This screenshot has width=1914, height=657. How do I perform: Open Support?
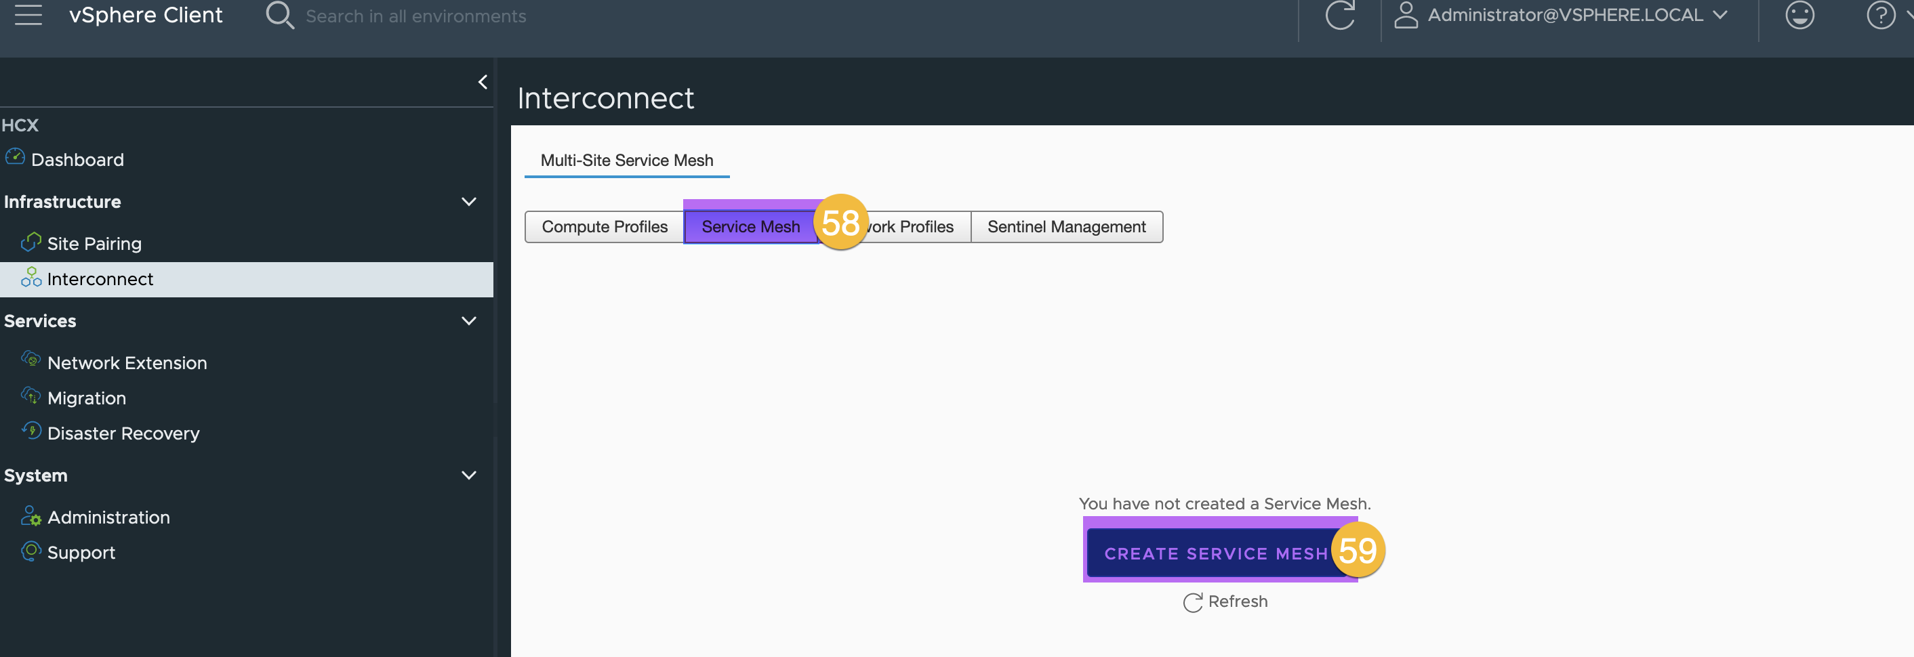81,553
